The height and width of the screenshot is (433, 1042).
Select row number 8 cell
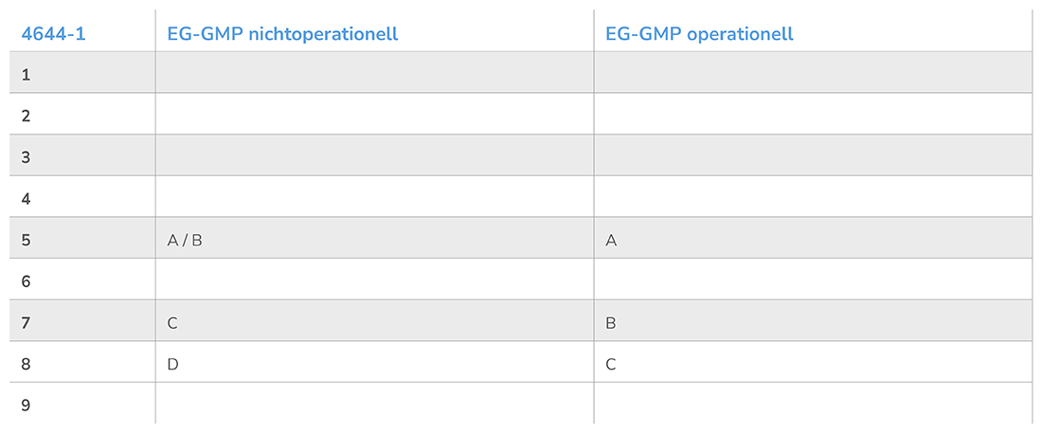(26, 364)
